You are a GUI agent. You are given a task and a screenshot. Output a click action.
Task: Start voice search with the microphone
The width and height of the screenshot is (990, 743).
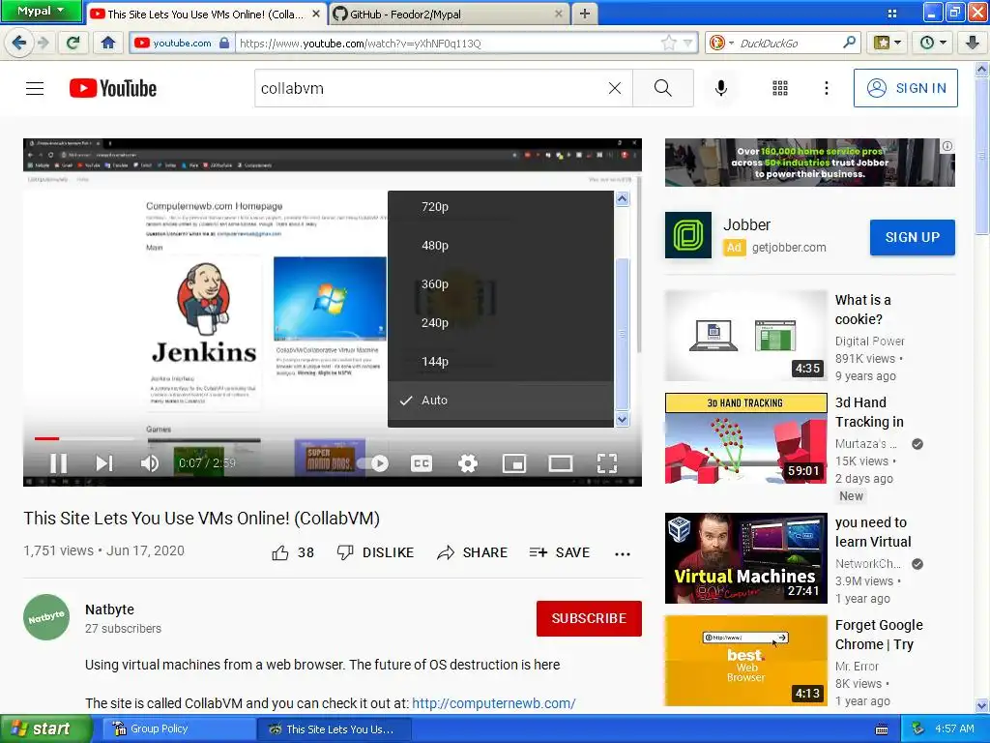coord(721,88)
